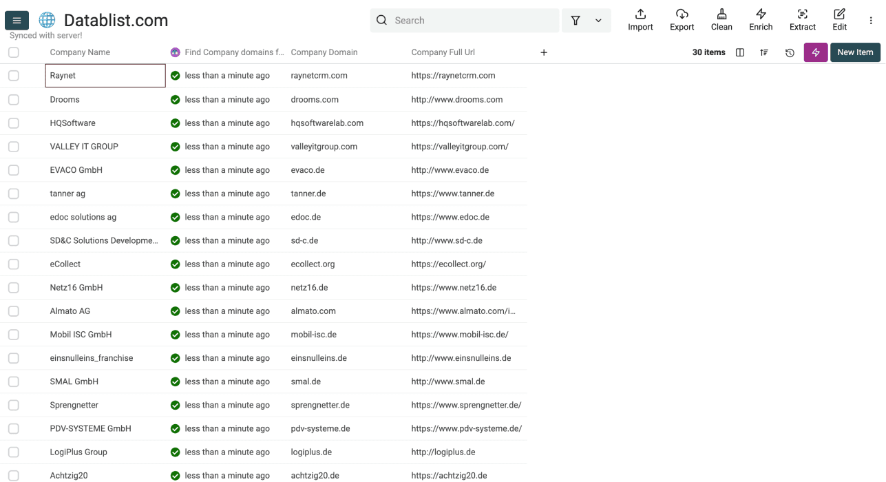Open the hamburger menu at top left

pyautogui.click(x=17, y=20)
